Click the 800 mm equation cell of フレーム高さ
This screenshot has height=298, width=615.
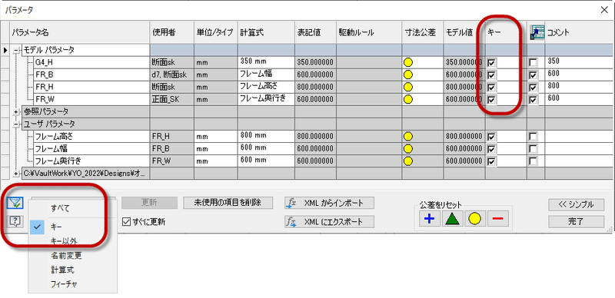coord(266,137)
